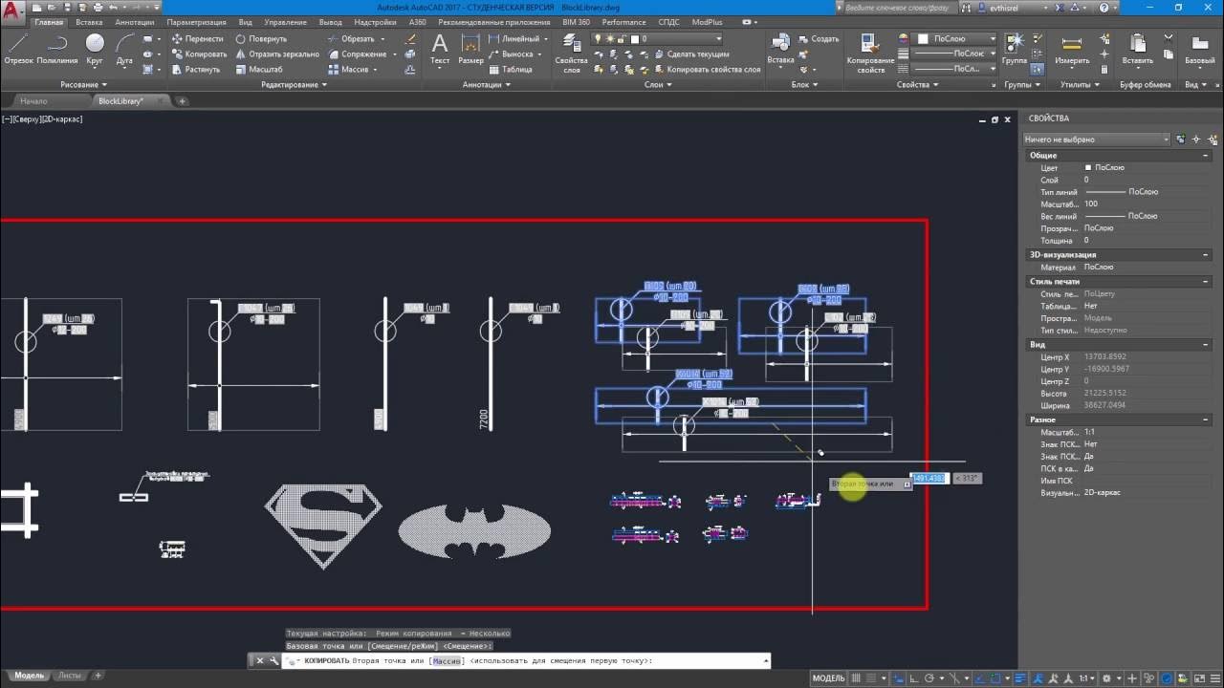
Task: Toggle grid display in status bar
Action: point(857,677)
